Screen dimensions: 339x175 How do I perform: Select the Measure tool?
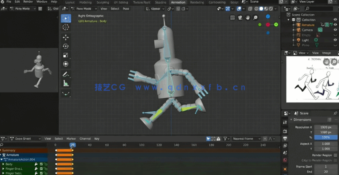point(66,83)
